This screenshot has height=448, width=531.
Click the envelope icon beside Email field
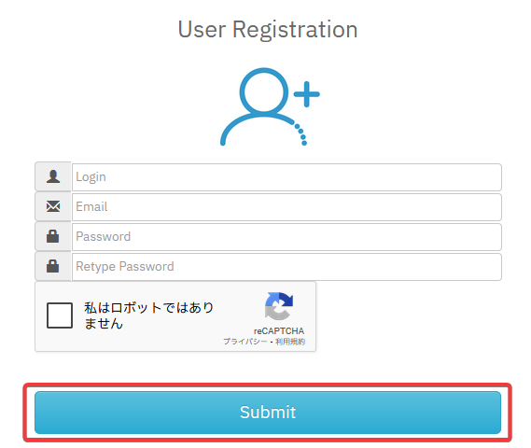coord(53,206)
